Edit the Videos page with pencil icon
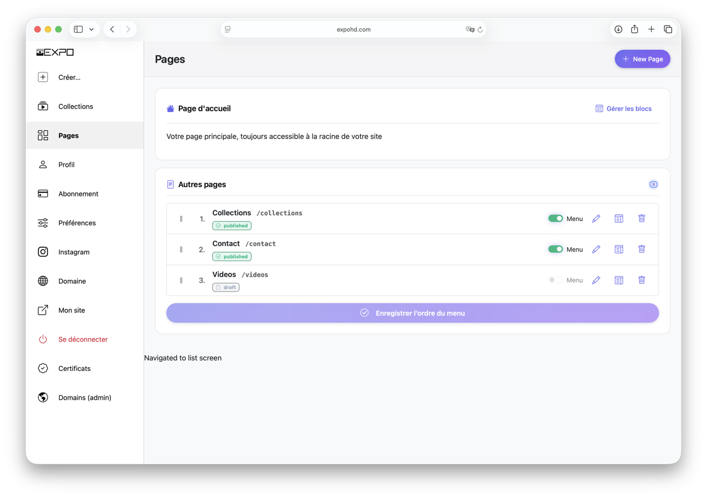The image size is (707, 498). point(596,280)
